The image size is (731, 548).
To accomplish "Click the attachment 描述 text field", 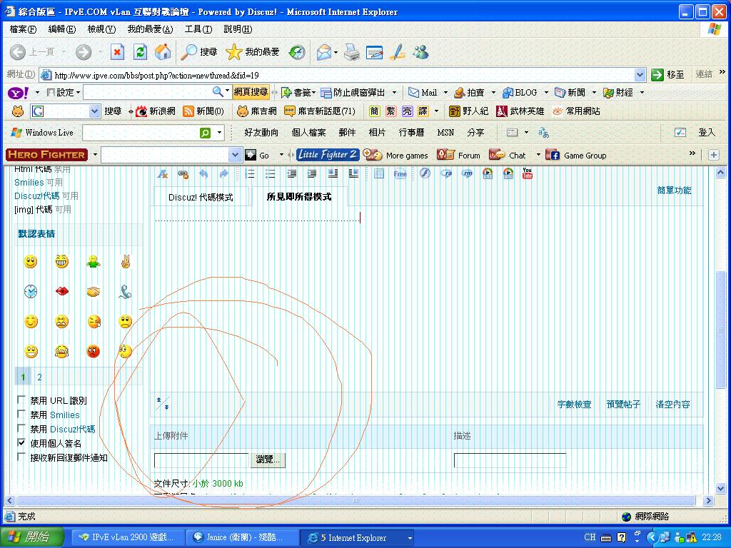I will pos(510,460).
